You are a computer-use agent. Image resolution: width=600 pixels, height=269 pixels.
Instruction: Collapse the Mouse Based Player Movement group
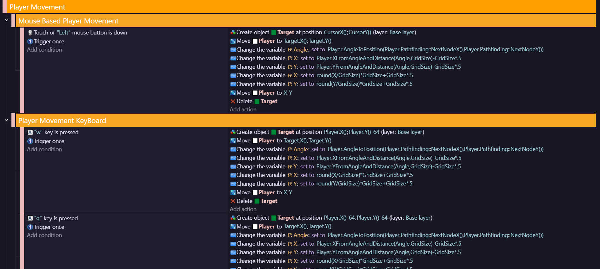tap(7, 20)
